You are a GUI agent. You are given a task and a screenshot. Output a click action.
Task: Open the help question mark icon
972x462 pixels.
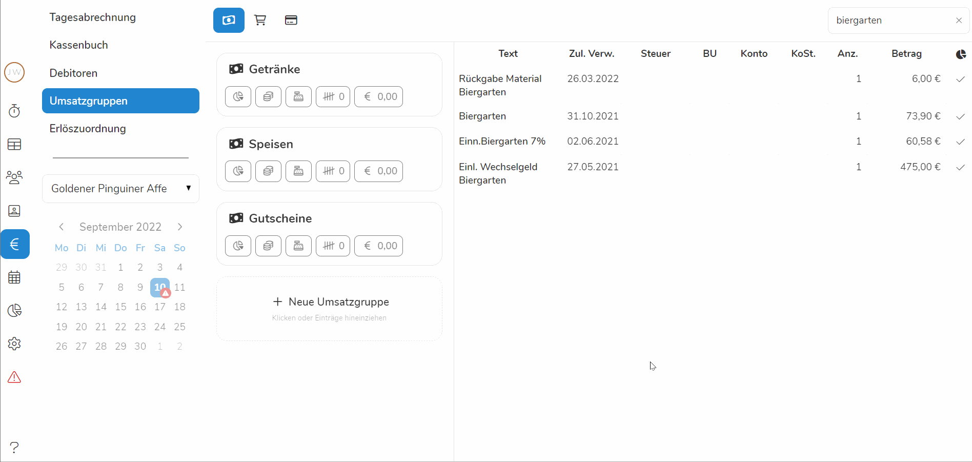14,448
